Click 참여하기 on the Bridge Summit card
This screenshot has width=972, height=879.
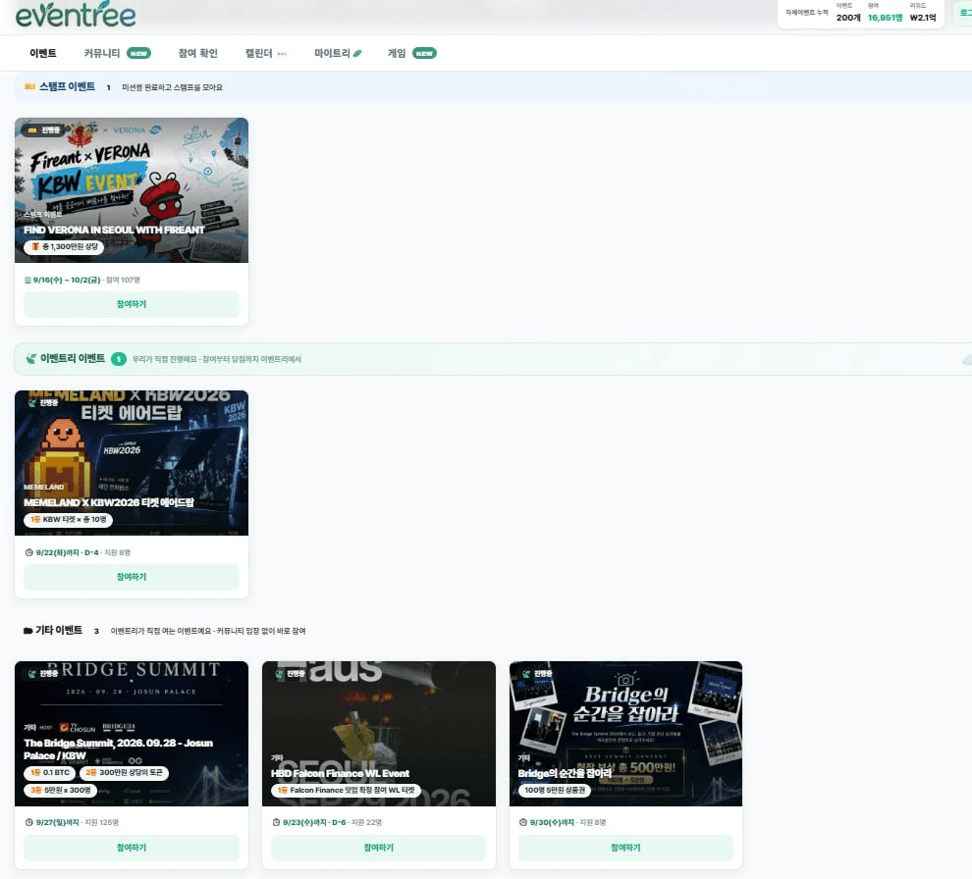132,848
